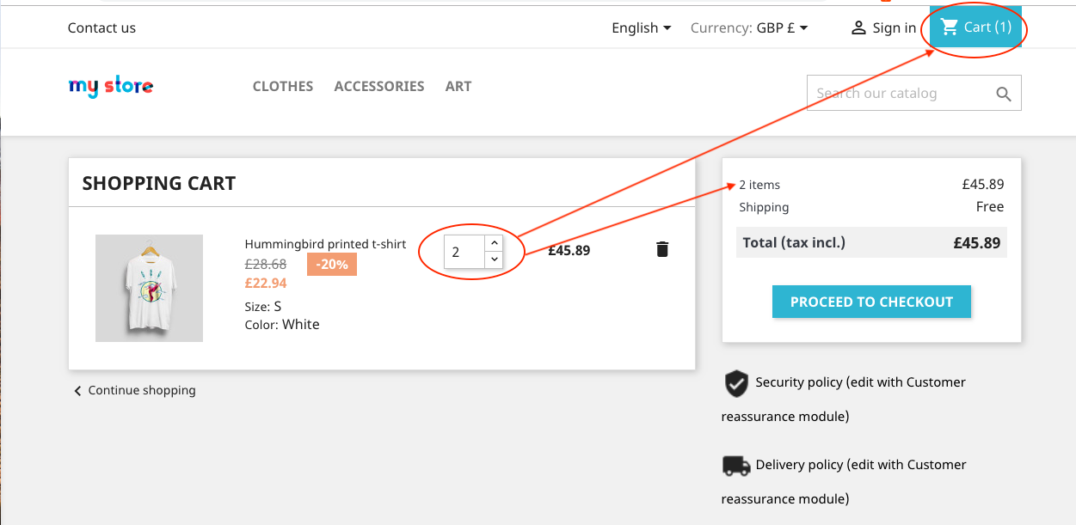Open the cart via the cart icon
1076x525 pixels.
[950, 27]
